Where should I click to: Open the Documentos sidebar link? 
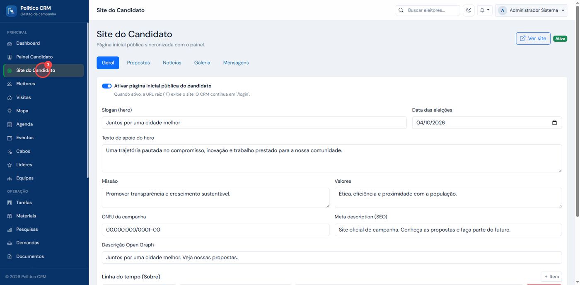point(43,257)
